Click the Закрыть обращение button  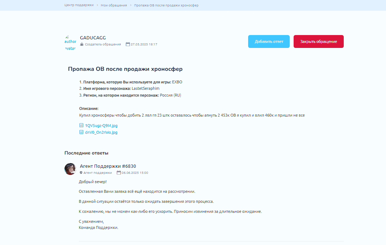click(x=319, y=41)
